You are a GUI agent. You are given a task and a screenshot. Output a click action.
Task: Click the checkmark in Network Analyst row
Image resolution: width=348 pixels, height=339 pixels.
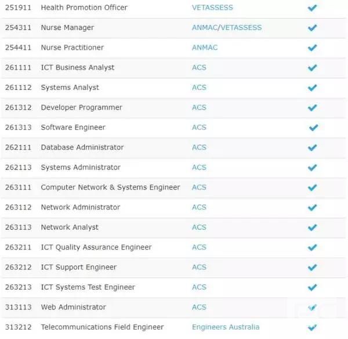[312, 228]
